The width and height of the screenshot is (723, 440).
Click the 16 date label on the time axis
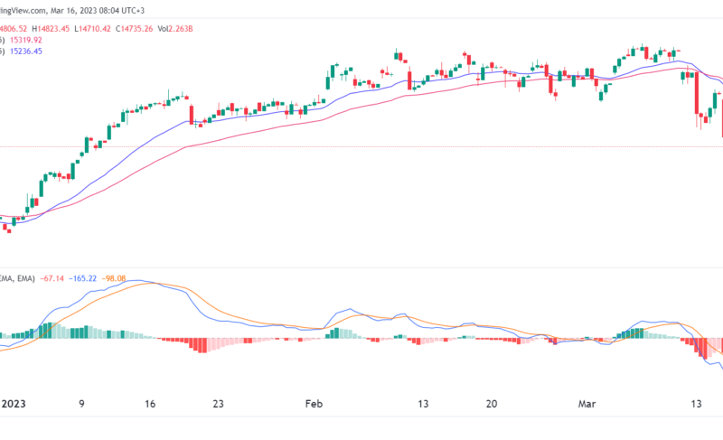click(150, 404)
